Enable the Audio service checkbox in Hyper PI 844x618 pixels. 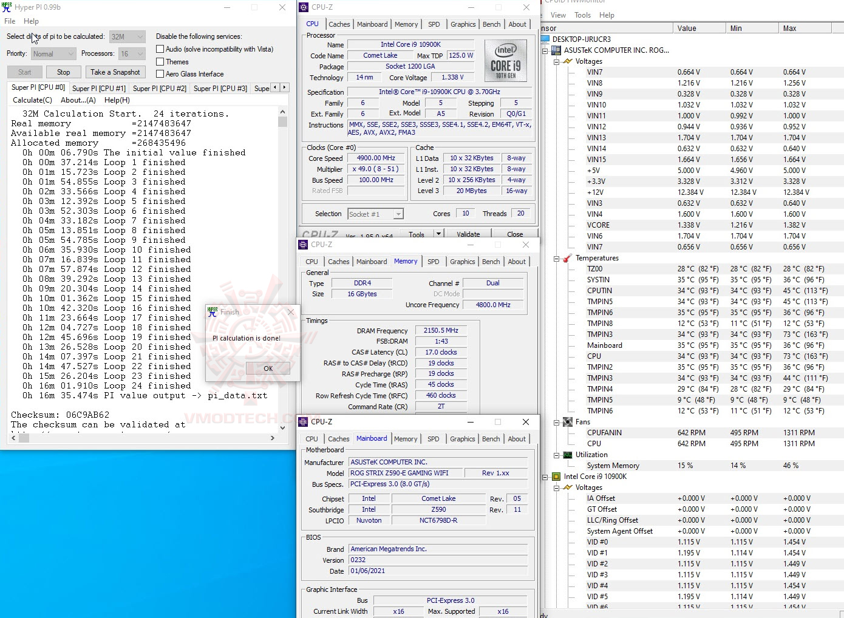pos(160,49)
